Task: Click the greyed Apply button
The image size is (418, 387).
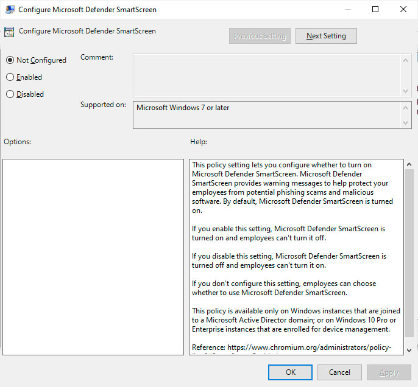Action: click(x=389, y=372)
